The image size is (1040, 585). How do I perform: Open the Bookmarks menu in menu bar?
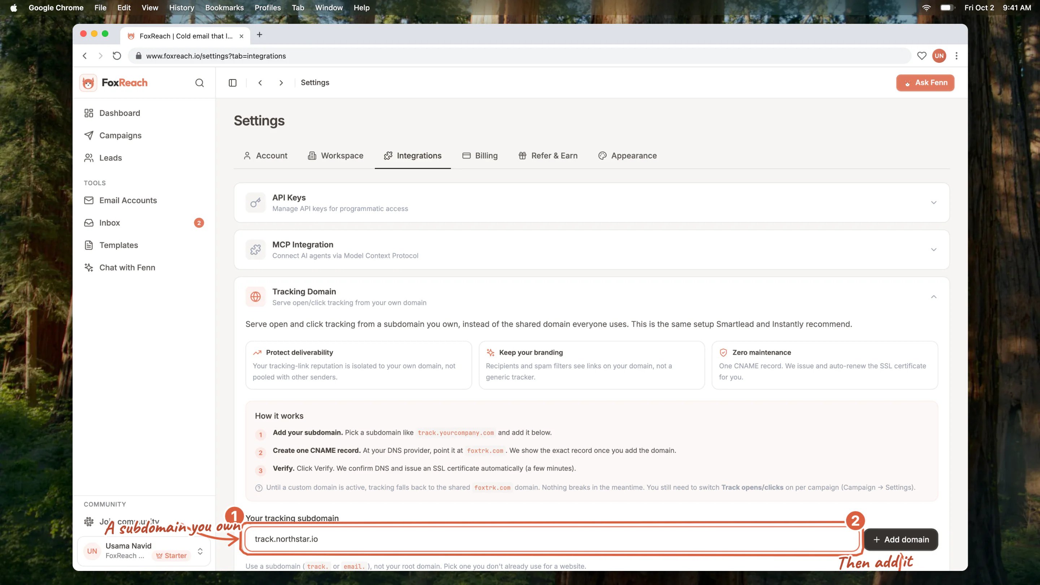tap(225, 8)
